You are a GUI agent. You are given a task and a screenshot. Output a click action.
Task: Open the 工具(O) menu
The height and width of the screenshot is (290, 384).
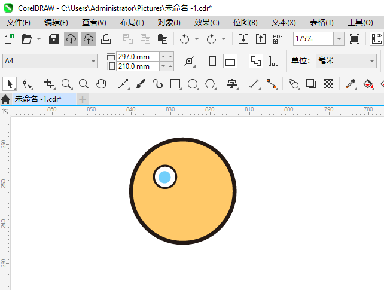(360, 23)
